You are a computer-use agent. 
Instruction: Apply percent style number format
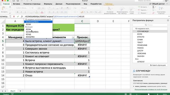pyautogui.click(x=87, y=12)
